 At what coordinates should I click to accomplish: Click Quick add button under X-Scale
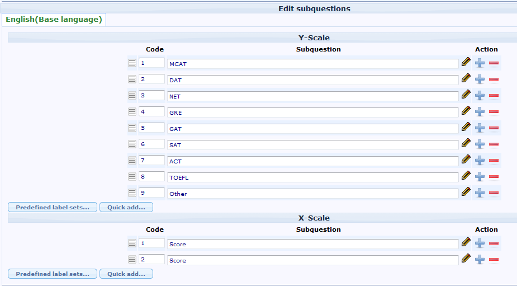coord(126,274)
